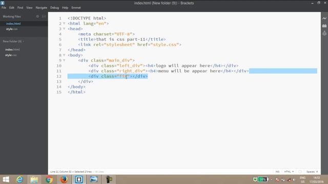This screenshot has width=328, height=184.
Task: Open the Windows Start button
Action: 6,179
